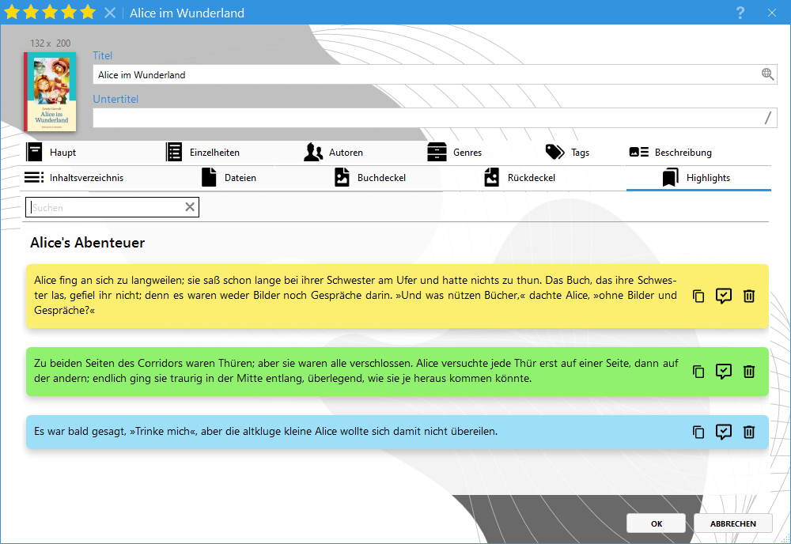The image size is (791, 544).
Task: Open note for the blue highlight
Action: tap(723, 432)
